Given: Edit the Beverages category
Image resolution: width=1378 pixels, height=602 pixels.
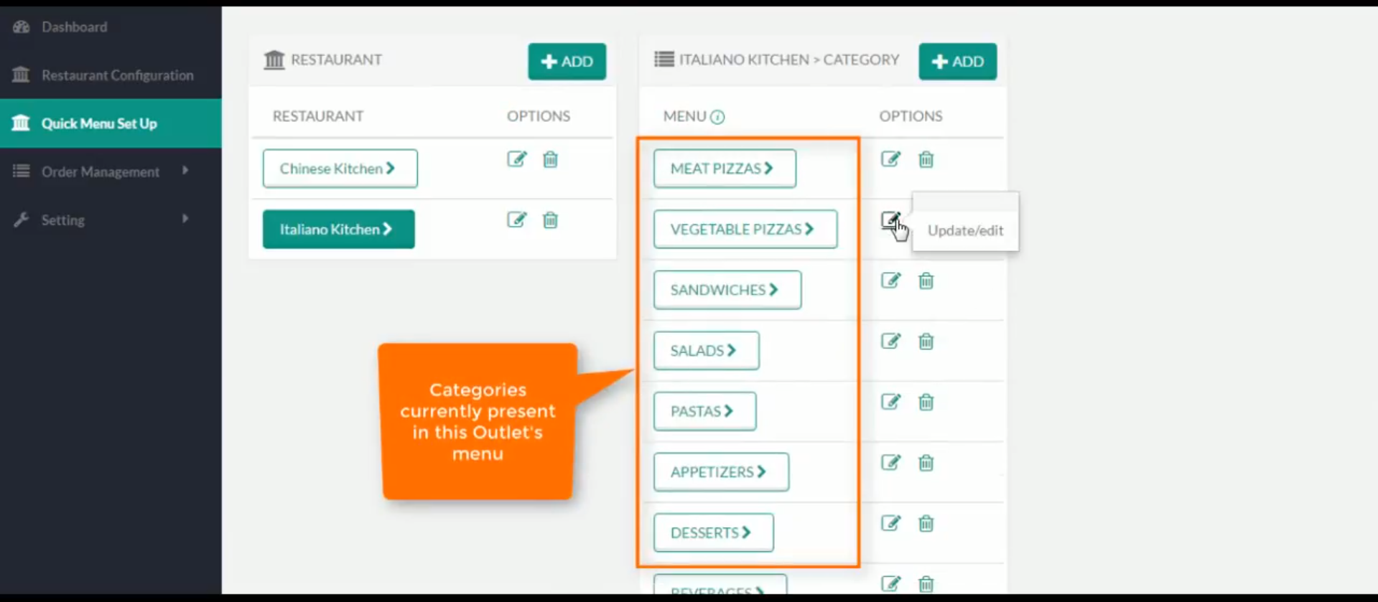Looking at the screenshot, I should coord(890,583).
